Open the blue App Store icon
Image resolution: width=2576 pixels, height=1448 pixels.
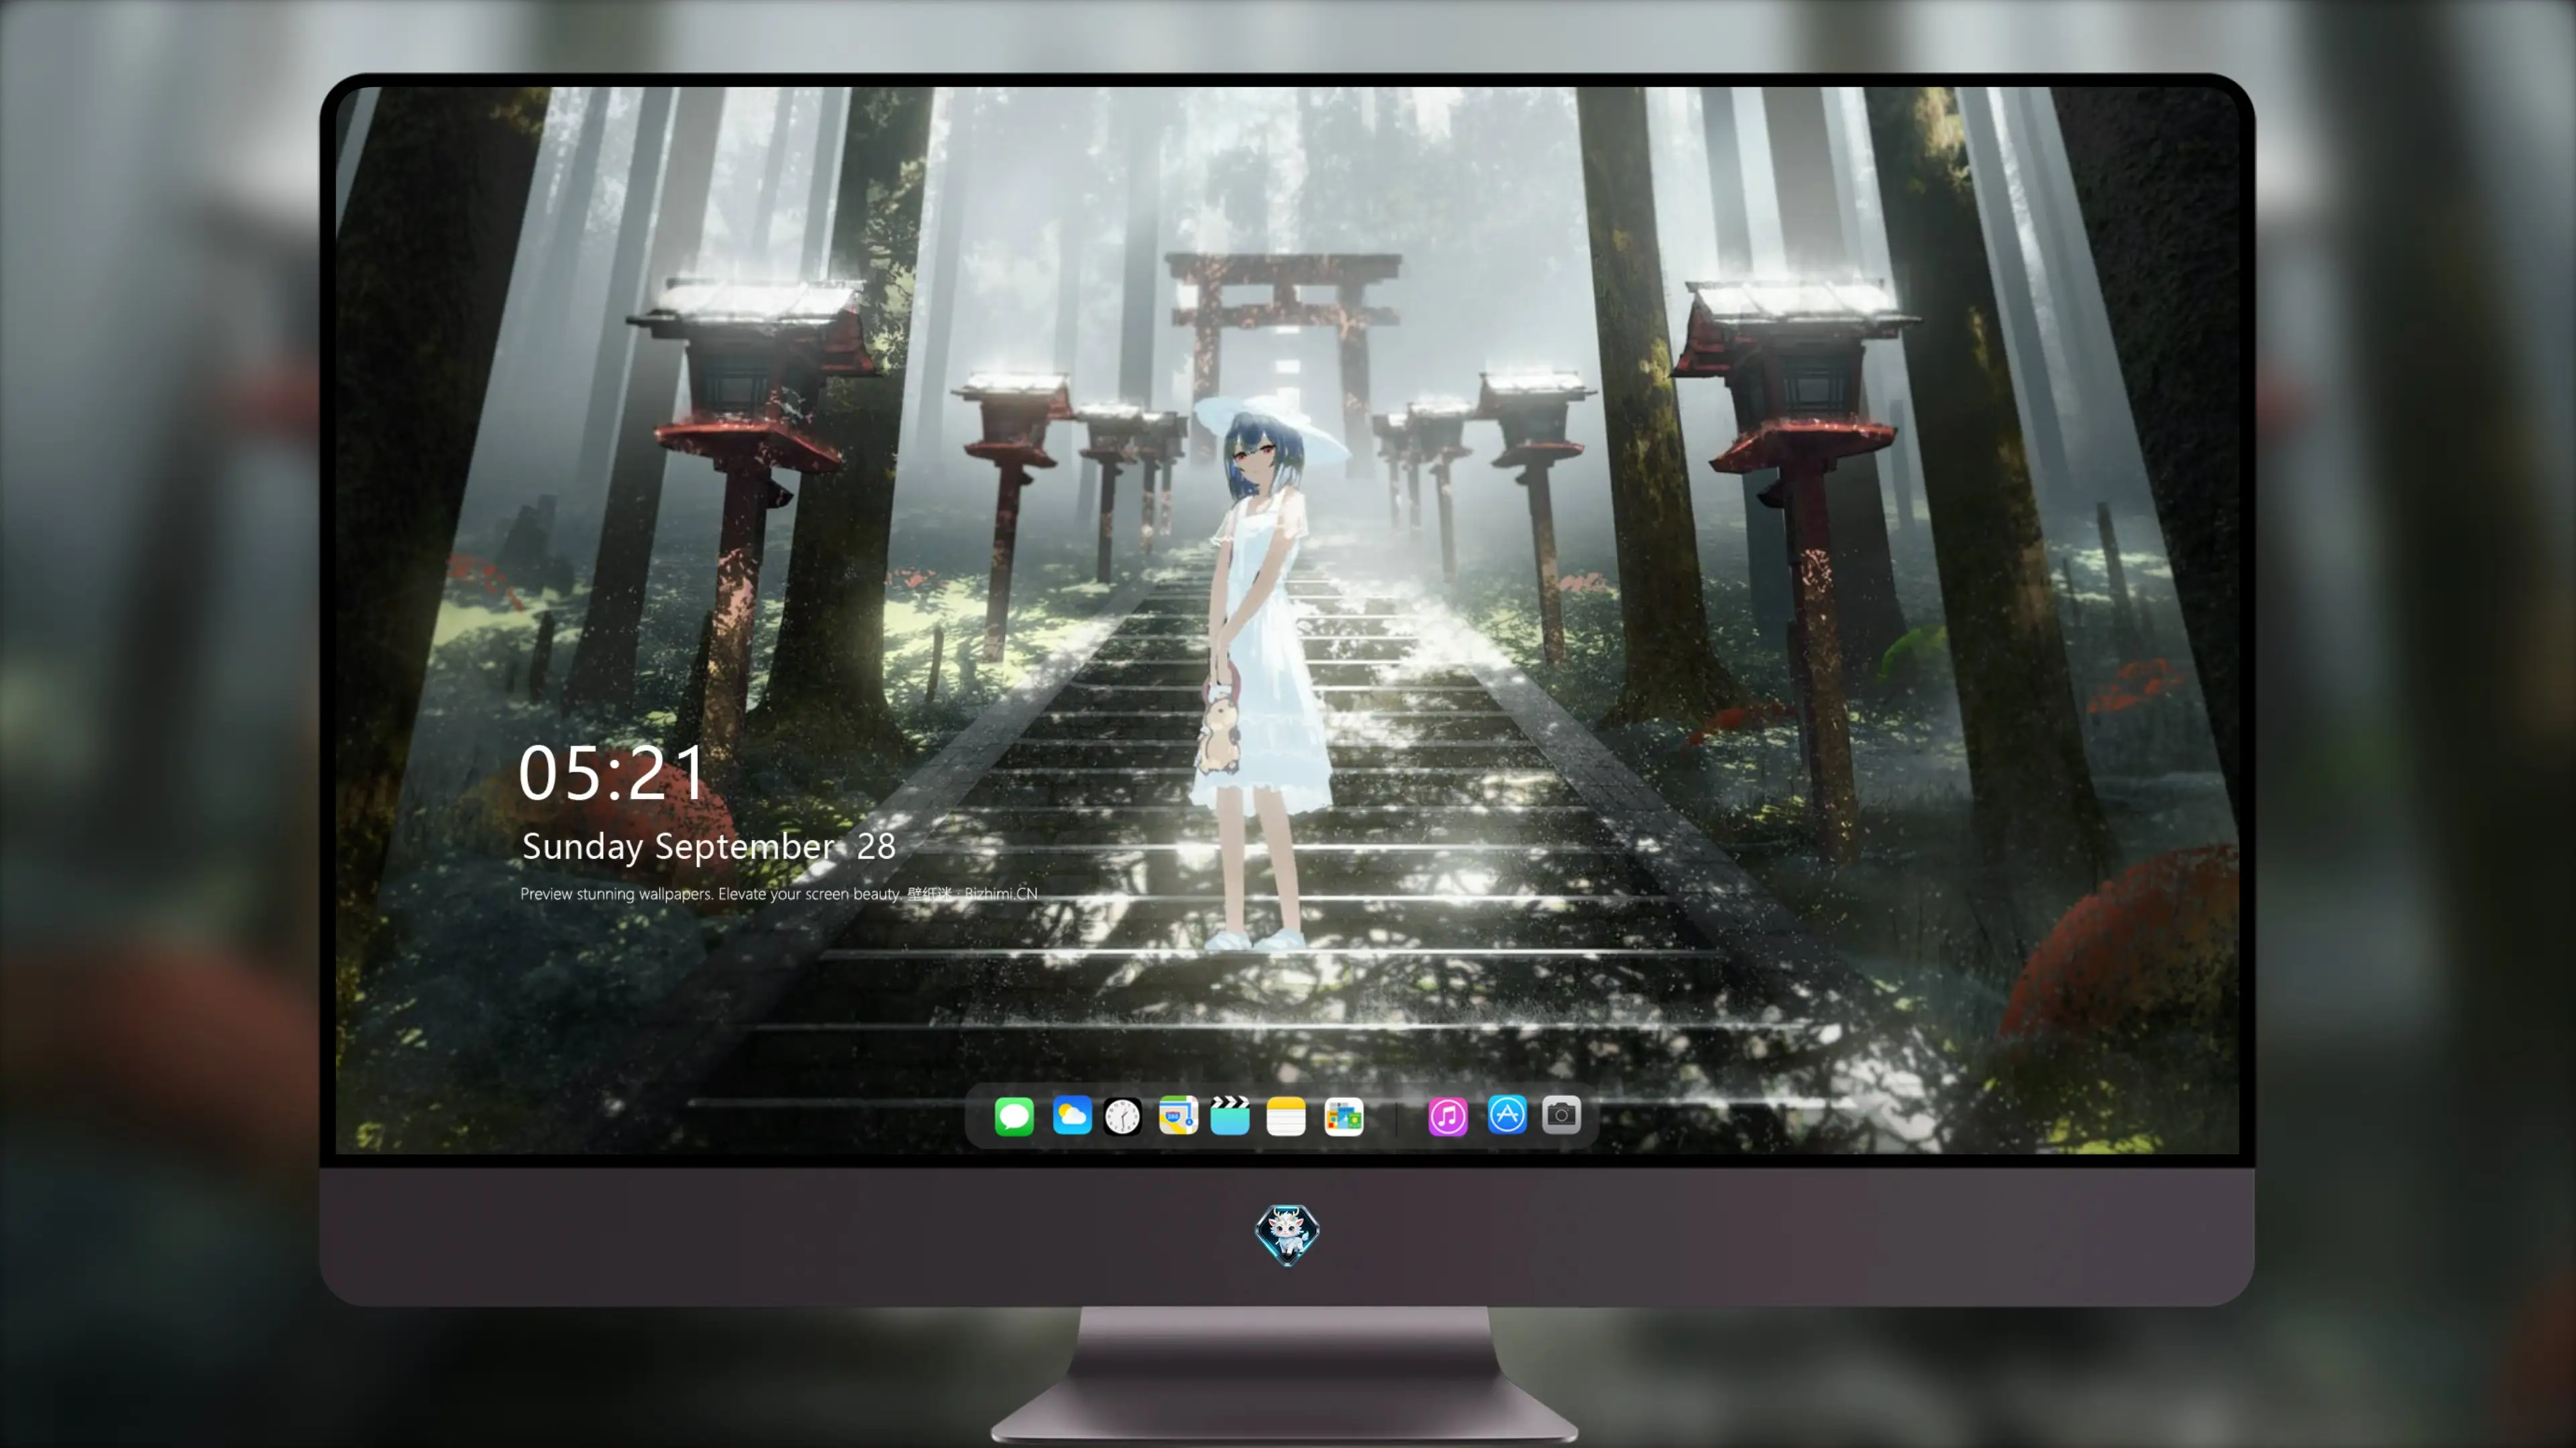[x=1507, y=1114]
